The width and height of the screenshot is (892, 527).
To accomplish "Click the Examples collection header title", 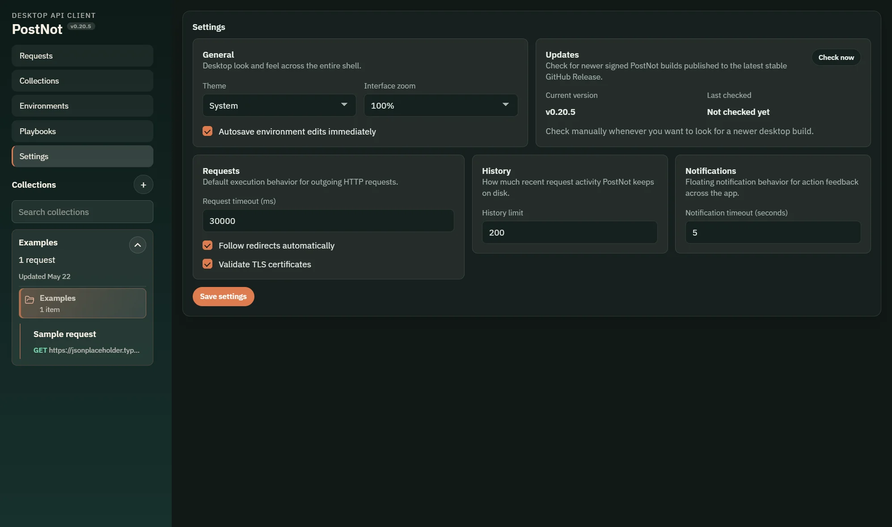I will coord(38,242).
